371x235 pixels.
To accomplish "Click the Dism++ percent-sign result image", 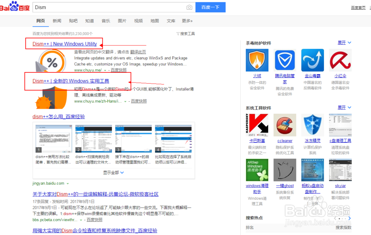I will pos(50,61).
